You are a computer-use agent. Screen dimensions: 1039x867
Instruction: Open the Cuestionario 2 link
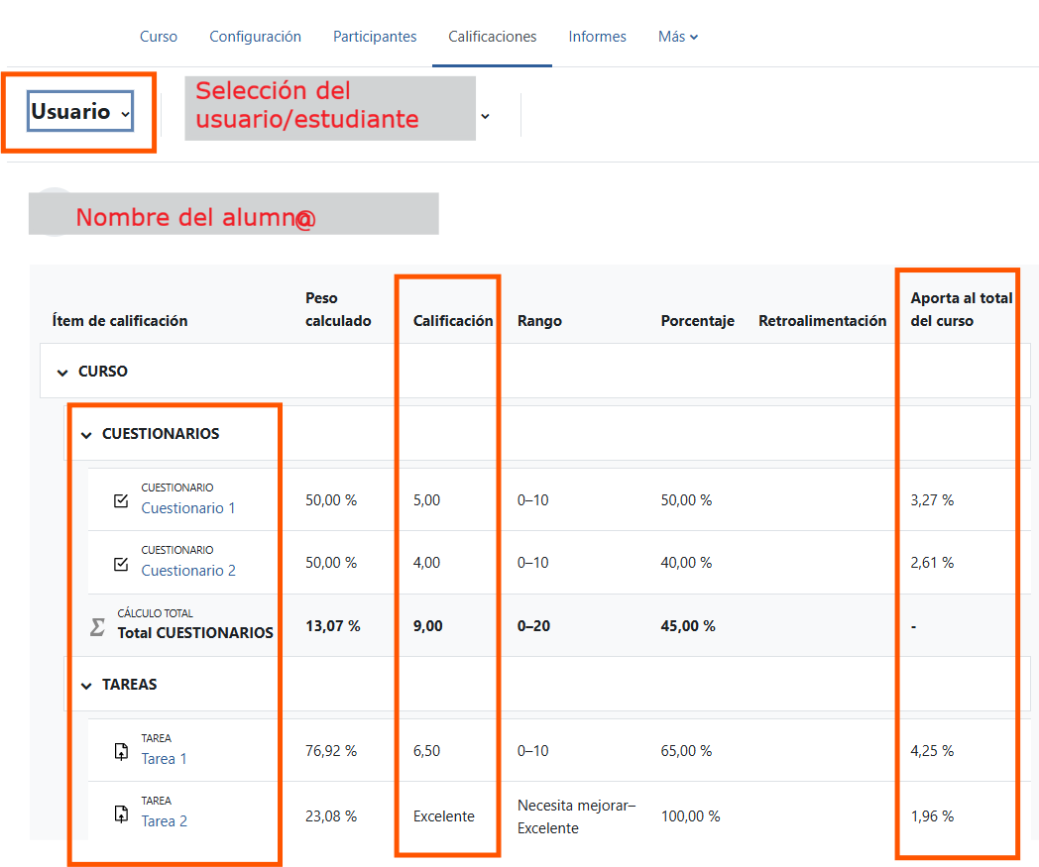coord(188,571)
